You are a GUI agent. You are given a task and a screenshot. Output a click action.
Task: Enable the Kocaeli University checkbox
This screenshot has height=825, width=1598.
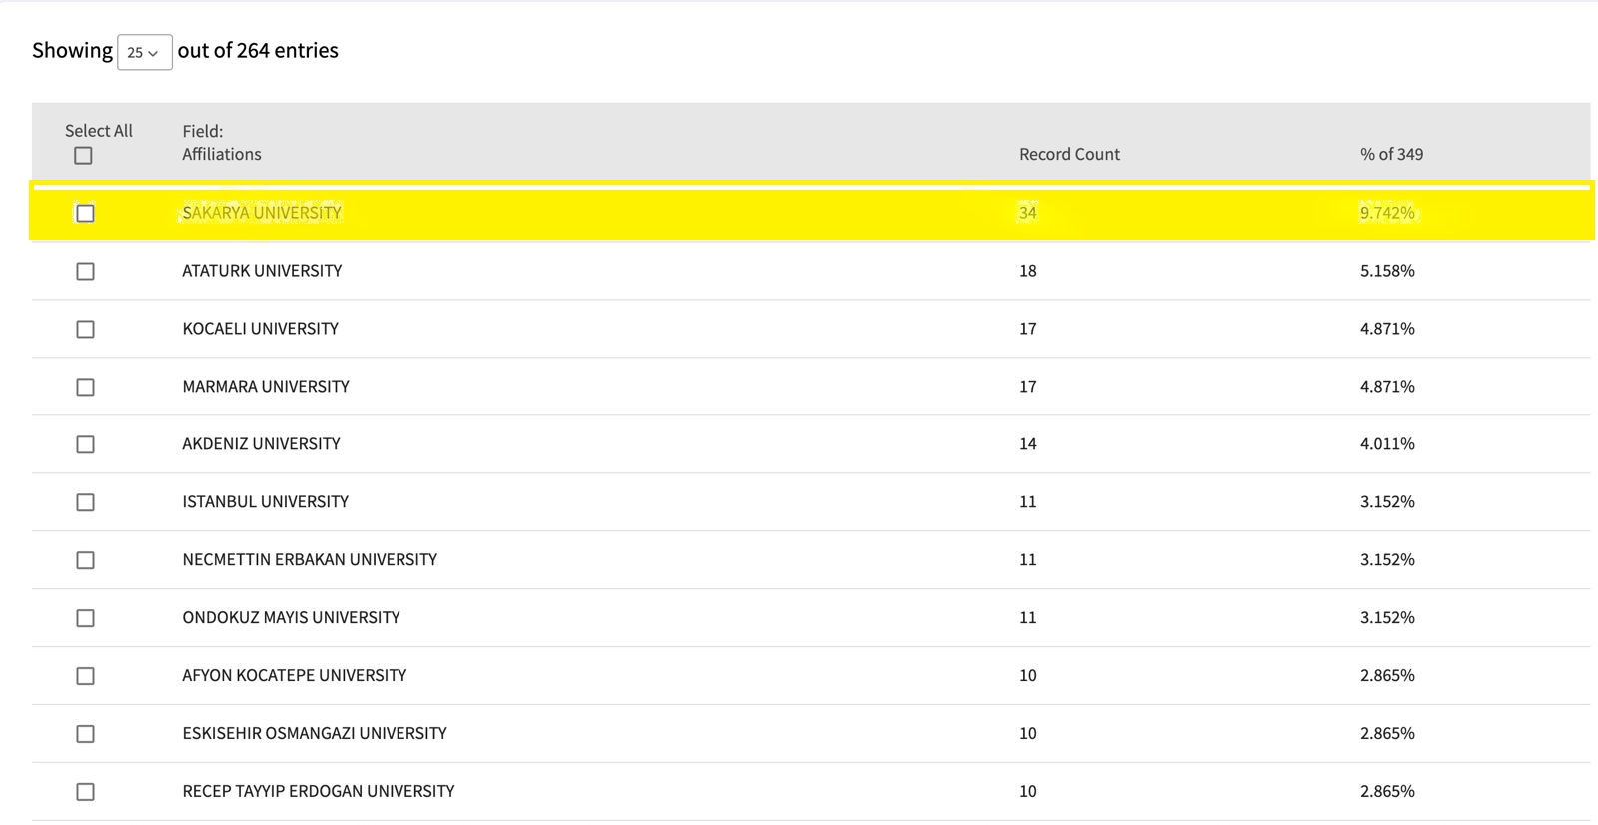(x=86, y=329)
